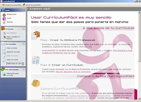Click Activar CurrículumFácil in the toolbar
This screenshot has width=141, height=102.
(32, 5)
